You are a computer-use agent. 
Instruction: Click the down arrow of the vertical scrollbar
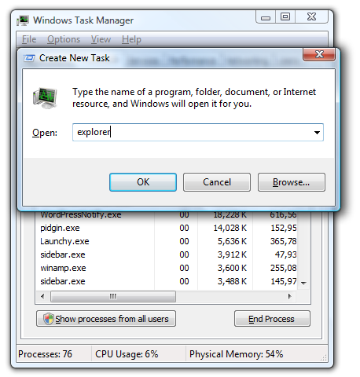(303, 283)
